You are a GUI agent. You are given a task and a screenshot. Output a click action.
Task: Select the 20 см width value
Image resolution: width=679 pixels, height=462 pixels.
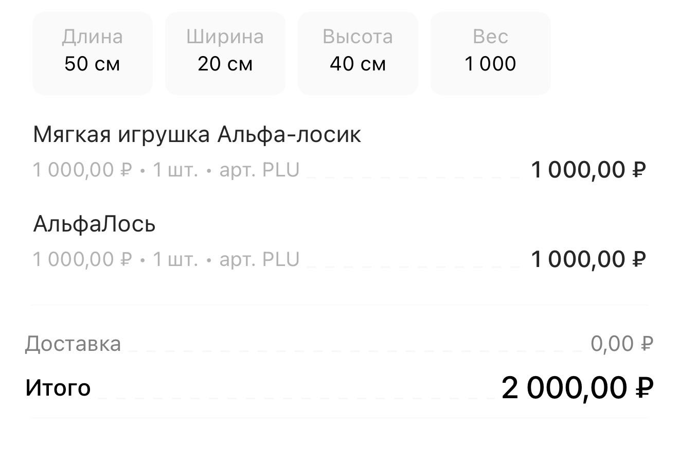point(225,64)
